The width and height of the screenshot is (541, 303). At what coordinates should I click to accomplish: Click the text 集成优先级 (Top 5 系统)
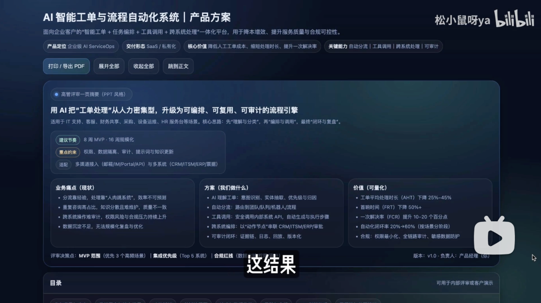pyautogui.click(x=180, y=256)
